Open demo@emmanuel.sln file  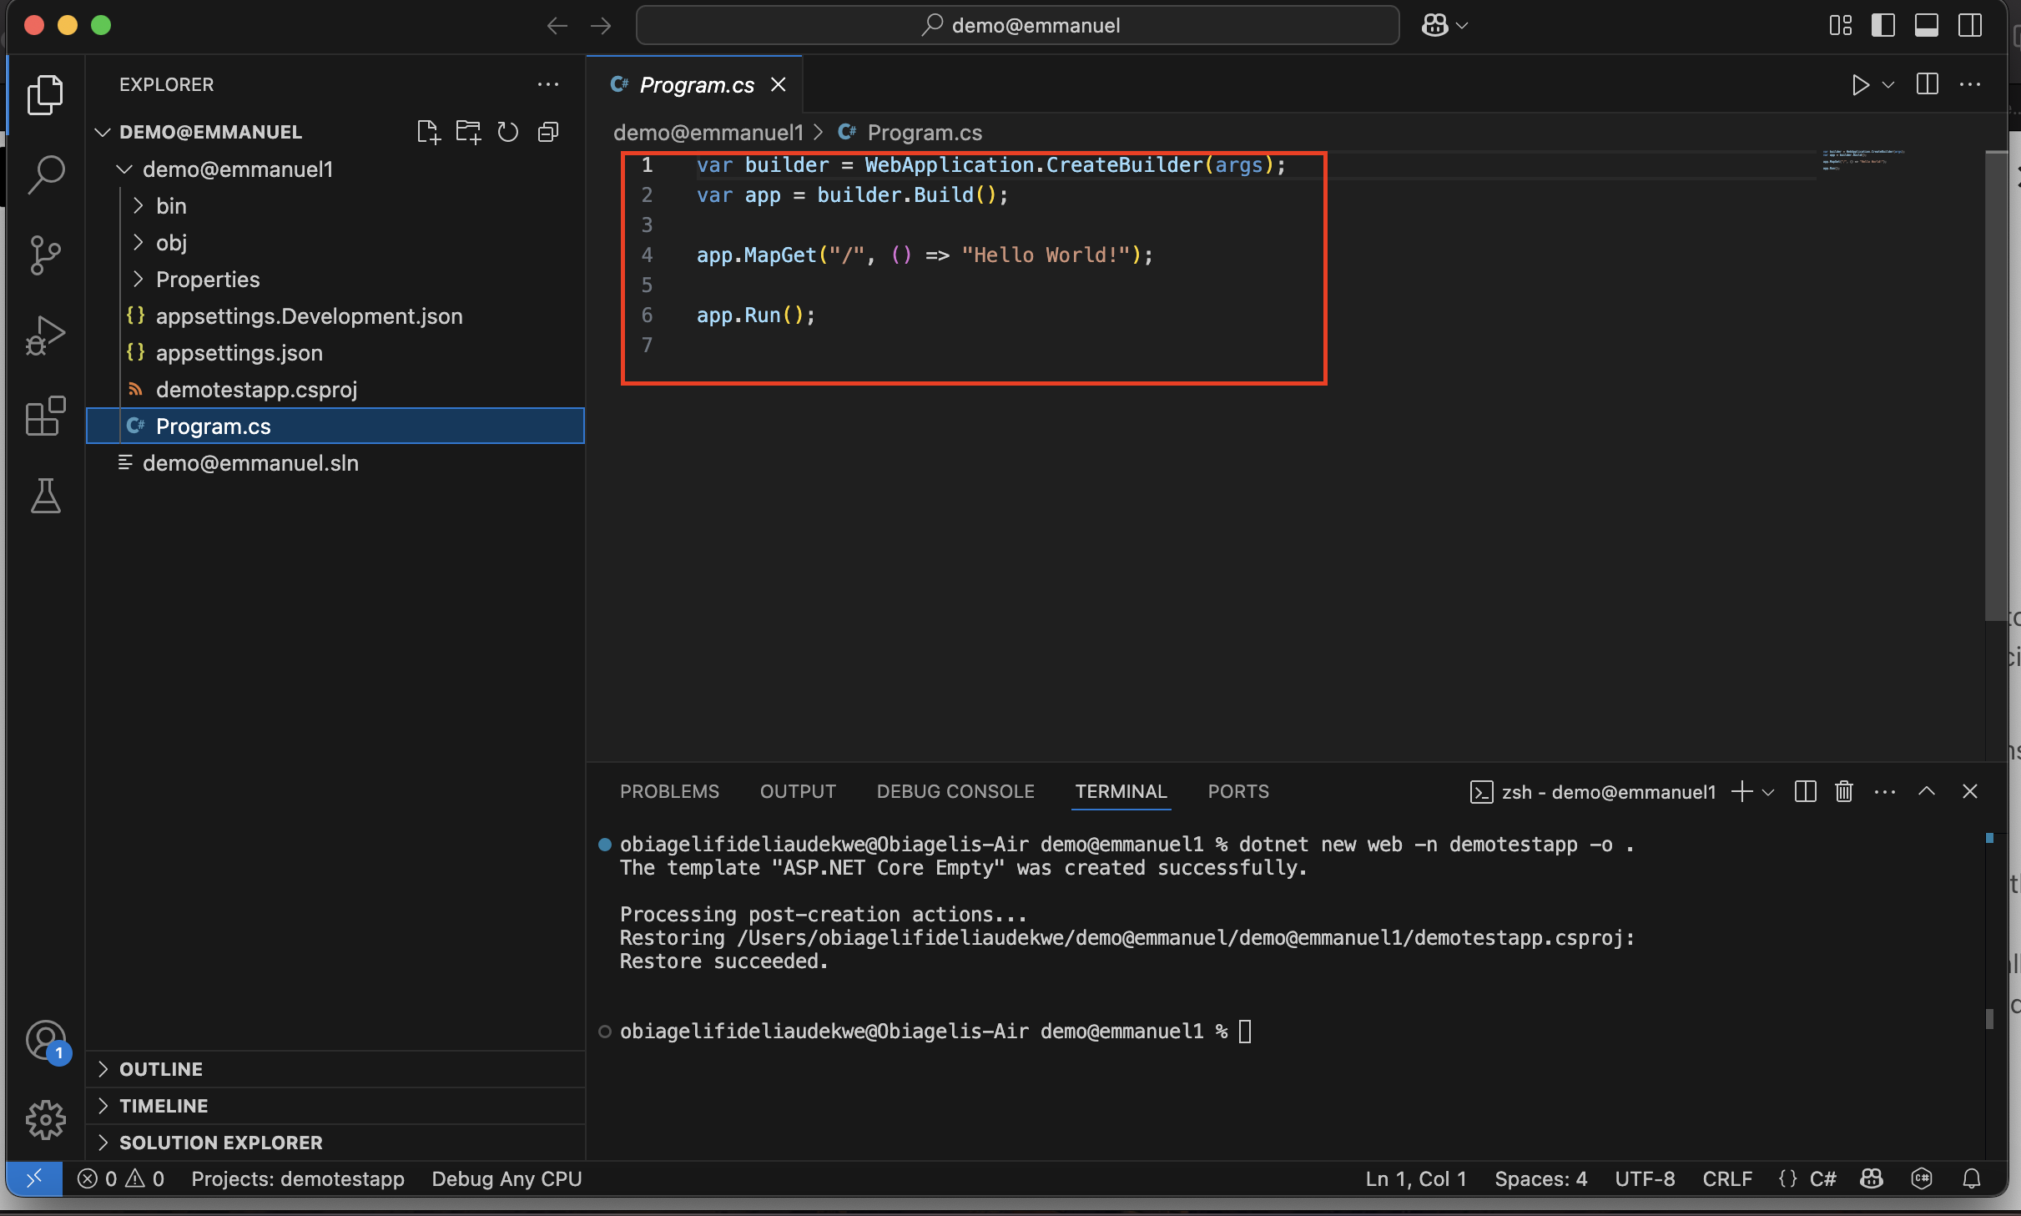pos(335,463)
